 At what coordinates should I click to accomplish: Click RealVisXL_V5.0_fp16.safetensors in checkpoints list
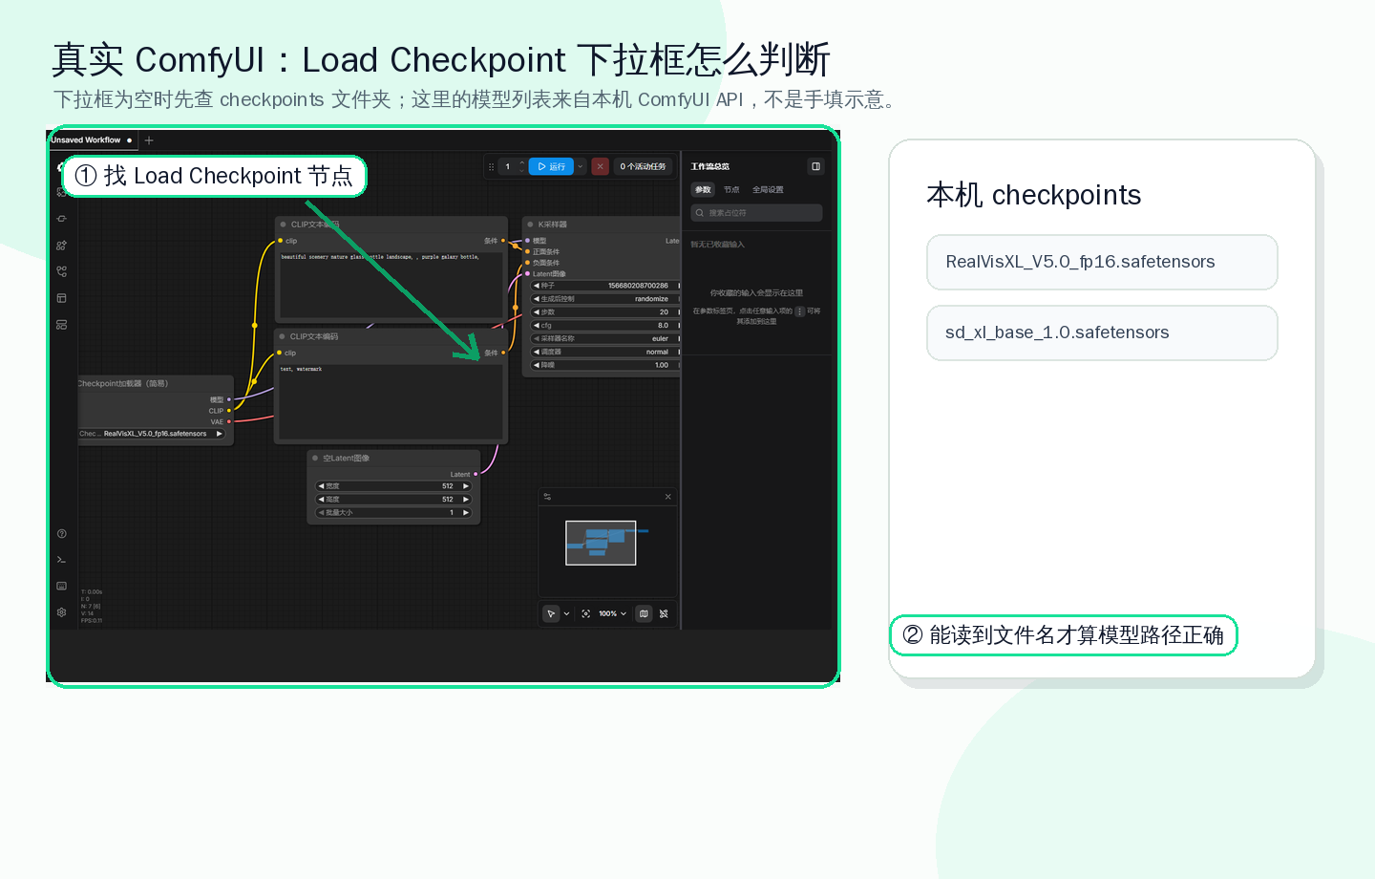click(x=1102, y=262)
